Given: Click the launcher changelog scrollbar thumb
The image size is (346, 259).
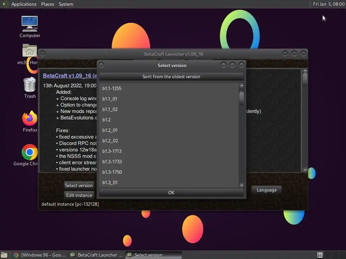Looking at the screenshot, I should pos(305,79).
